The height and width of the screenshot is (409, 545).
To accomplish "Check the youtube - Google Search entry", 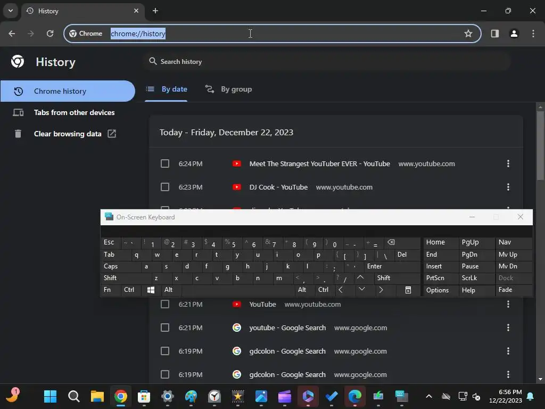I will (x=165, y=328).
